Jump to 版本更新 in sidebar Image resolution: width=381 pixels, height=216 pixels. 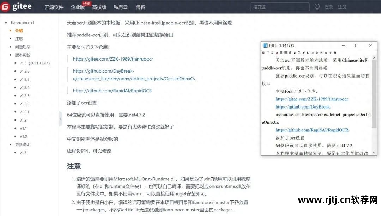tap(23, 55)
